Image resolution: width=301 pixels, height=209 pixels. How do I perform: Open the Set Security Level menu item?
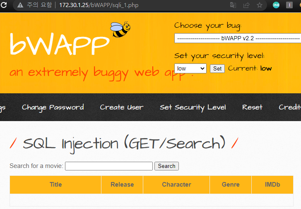(x=193, y=107)
